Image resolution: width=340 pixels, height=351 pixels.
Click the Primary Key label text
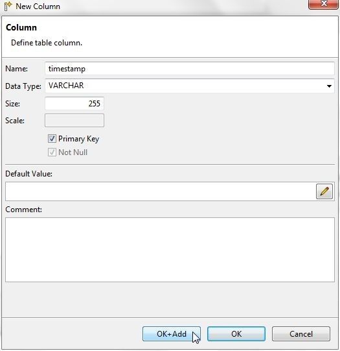tap(78, 139)
